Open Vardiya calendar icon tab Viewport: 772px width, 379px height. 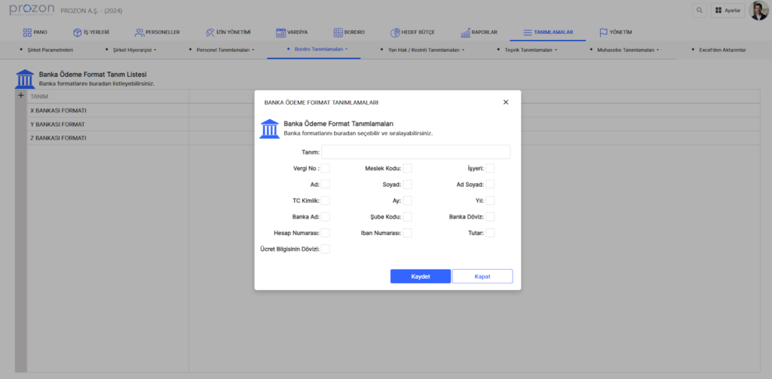[x=280, y=32]
